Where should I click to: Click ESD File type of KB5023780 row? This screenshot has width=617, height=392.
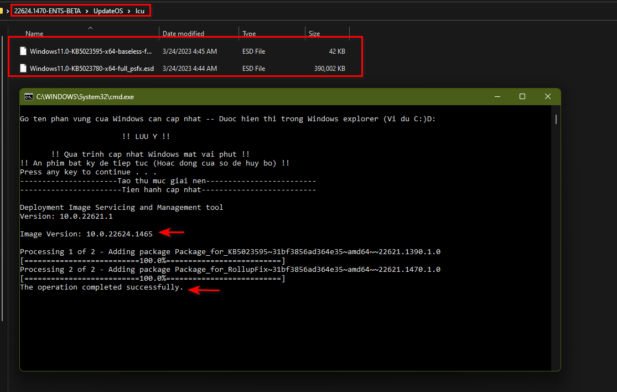254,69
